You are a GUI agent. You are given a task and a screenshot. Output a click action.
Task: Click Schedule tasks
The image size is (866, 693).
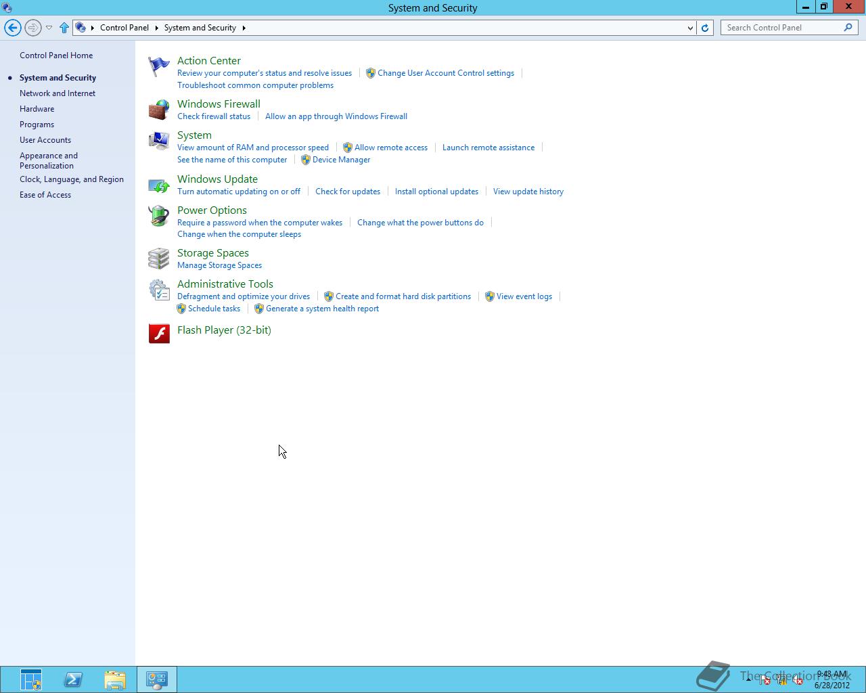coord(214,309)
